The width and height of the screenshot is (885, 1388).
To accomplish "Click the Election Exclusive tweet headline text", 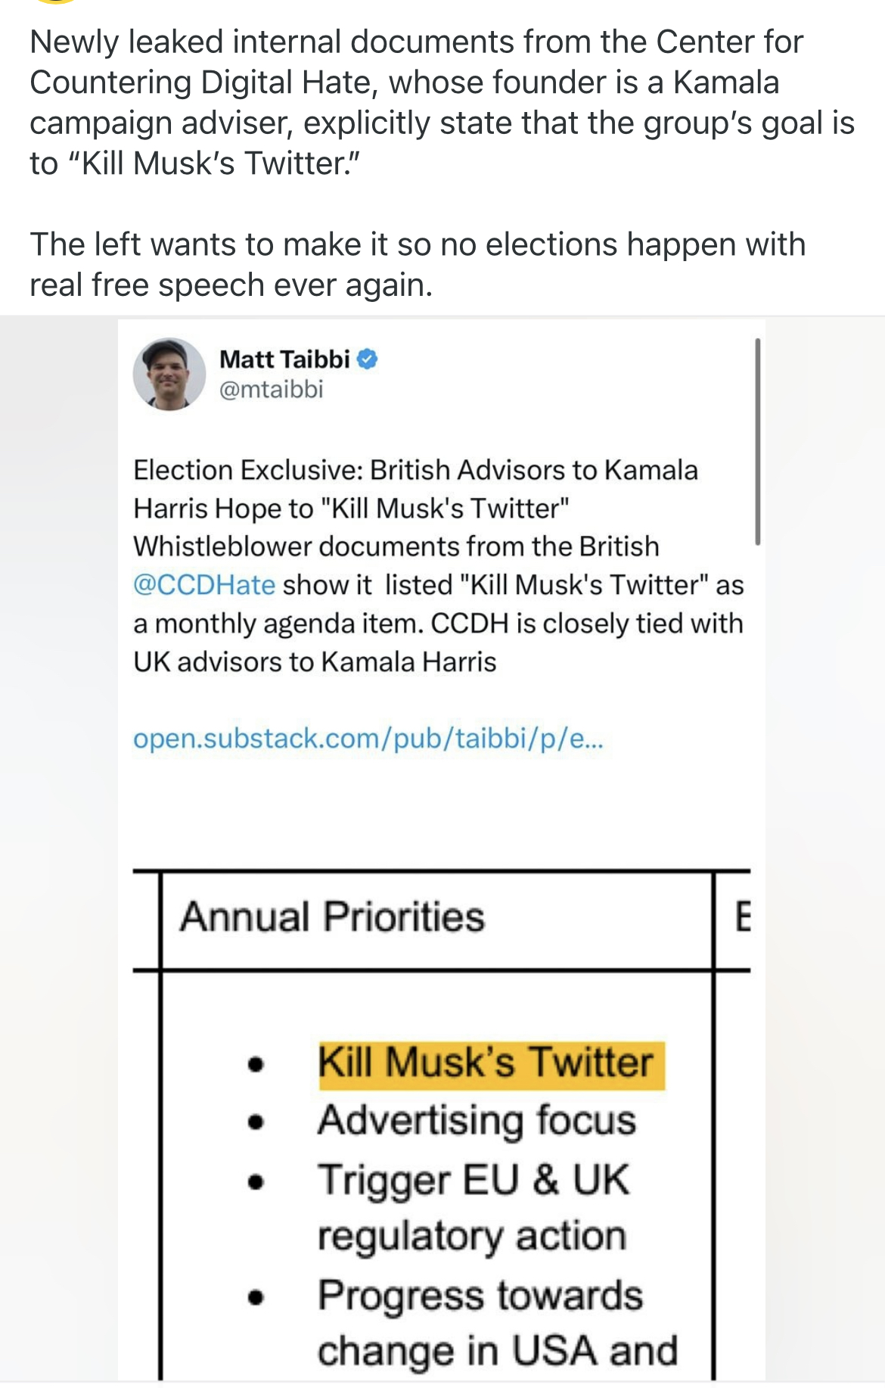I will coord(415,489).
